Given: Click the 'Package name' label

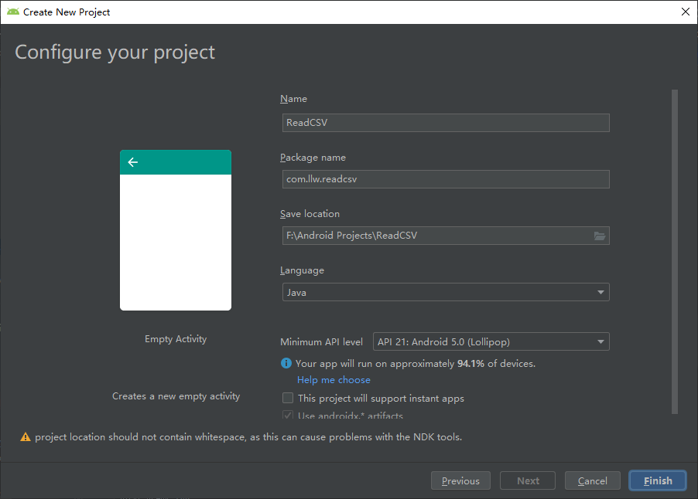Looking at the screenshot, I should pyautogui.click(x=313, y=158).
